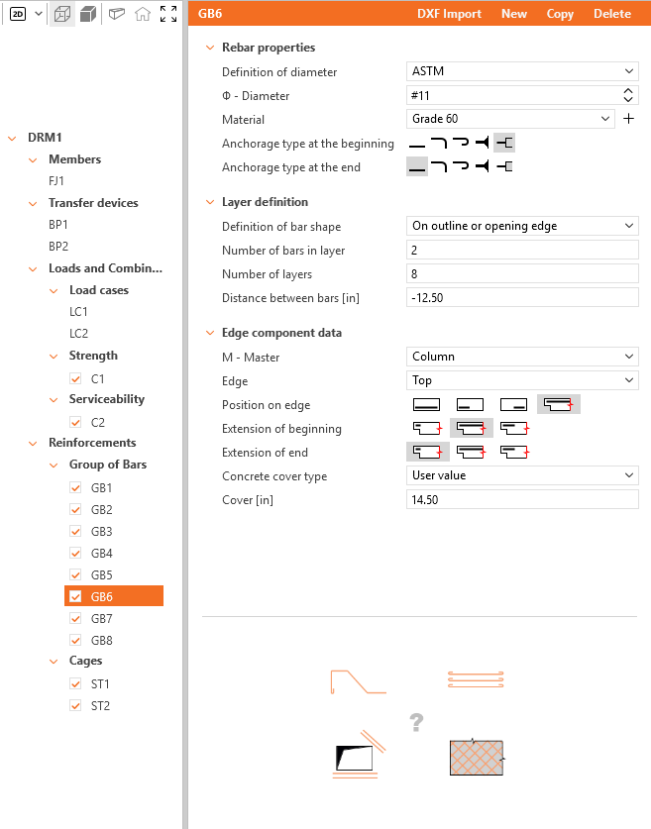Open the Edge dropdown showing Top

click(x=522, y=380)
